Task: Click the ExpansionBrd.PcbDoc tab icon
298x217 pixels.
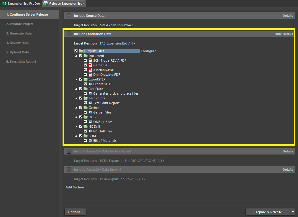Action: [4, 4]
